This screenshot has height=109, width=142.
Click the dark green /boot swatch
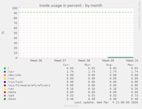[x=5, y=99]
